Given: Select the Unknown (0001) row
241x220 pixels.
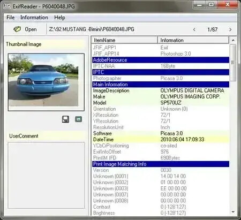Looking at the screenshot, I should tap(161, 176).
